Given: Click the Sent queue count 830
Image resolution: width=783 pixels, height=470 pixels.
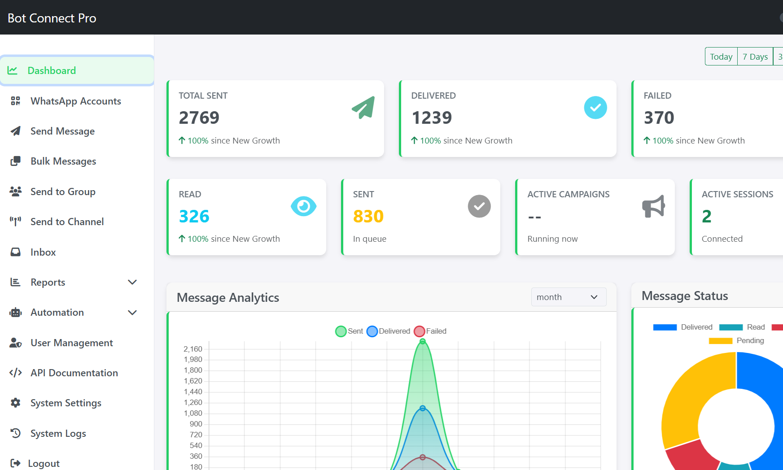Looking at the screenshot, I should 368,216.
